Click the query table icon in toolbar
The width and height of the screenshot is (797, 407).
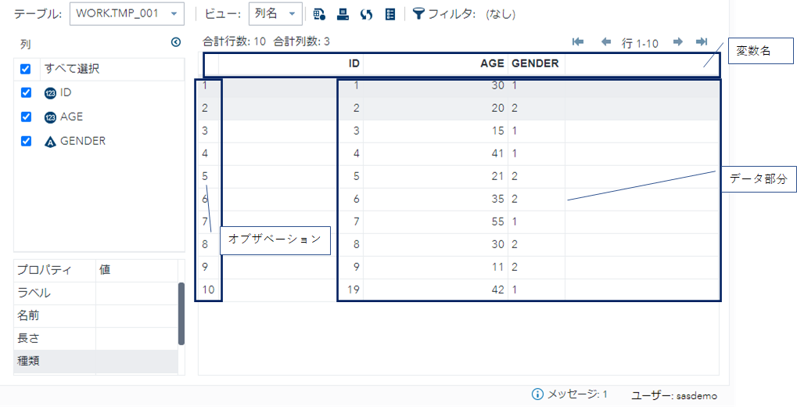tap(319, 14)
